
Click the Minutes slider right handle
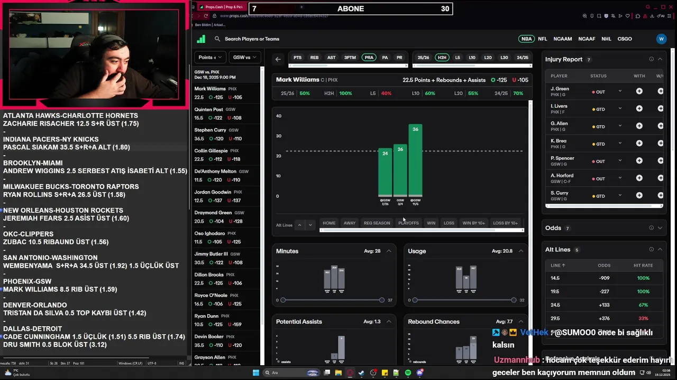[x=382, y=300]
